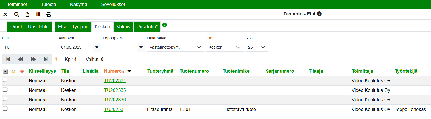Select the checkbox for row TU202336
Image resolution: width=431 pixels, height=119 pixels.
click(5, 99)
